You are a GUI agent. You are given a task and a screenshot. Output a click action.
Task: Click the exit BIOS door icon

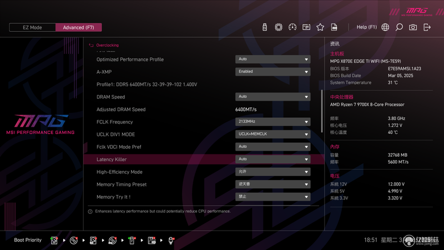click(x=427, y=27)
